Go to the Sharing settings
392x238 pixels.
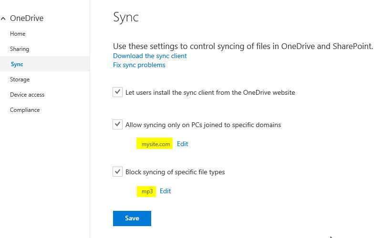click(20, 49)
